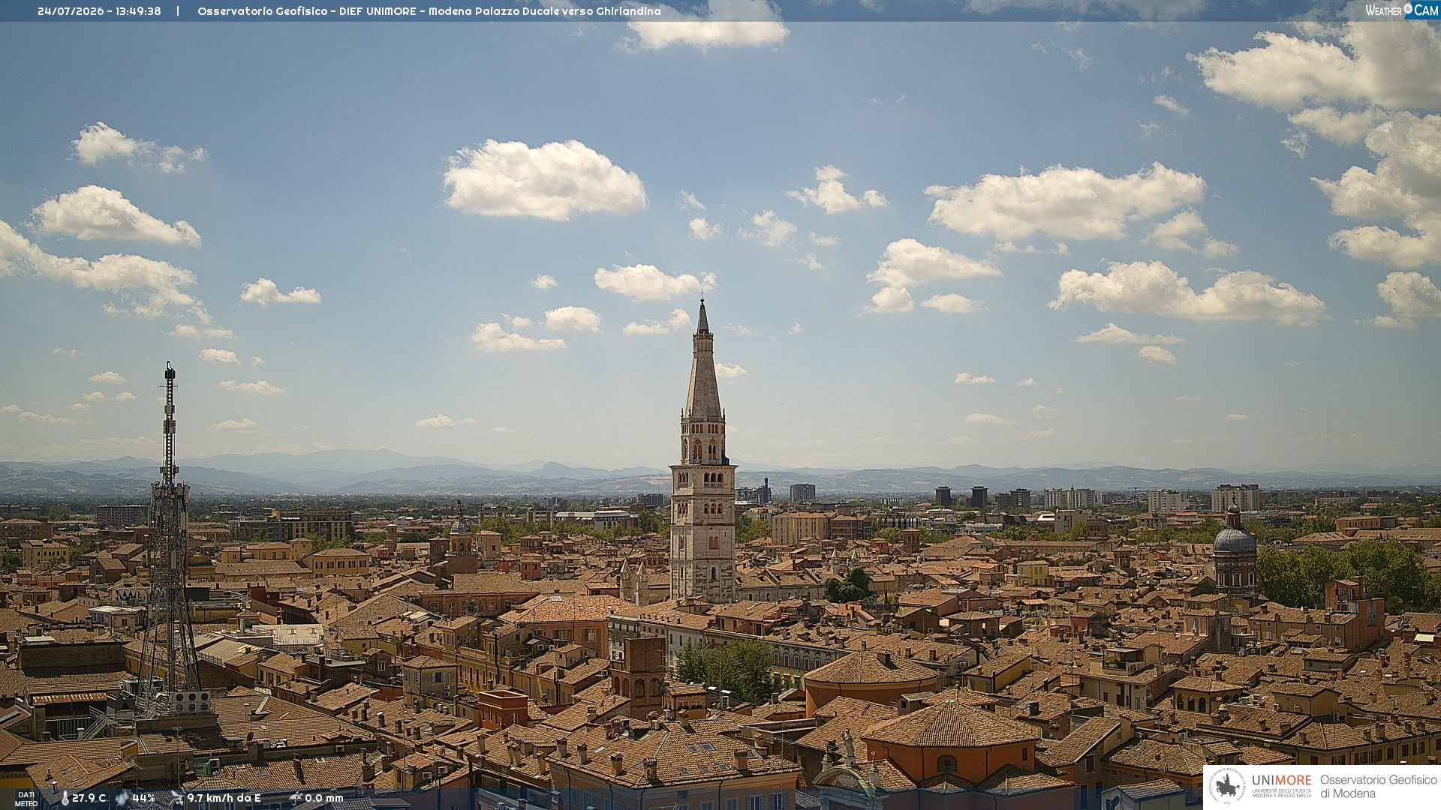Click the 27.9 C temperature reading
This screenshot has width=1441, height=810.
click(89, 799)
